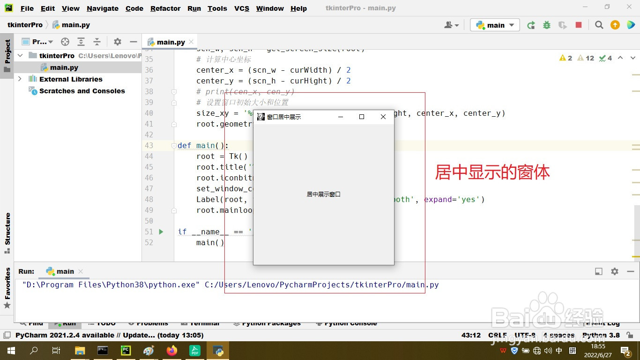Open the Problems tool window
This screenshot has width=640, height=360.
(x=152, y=322)
